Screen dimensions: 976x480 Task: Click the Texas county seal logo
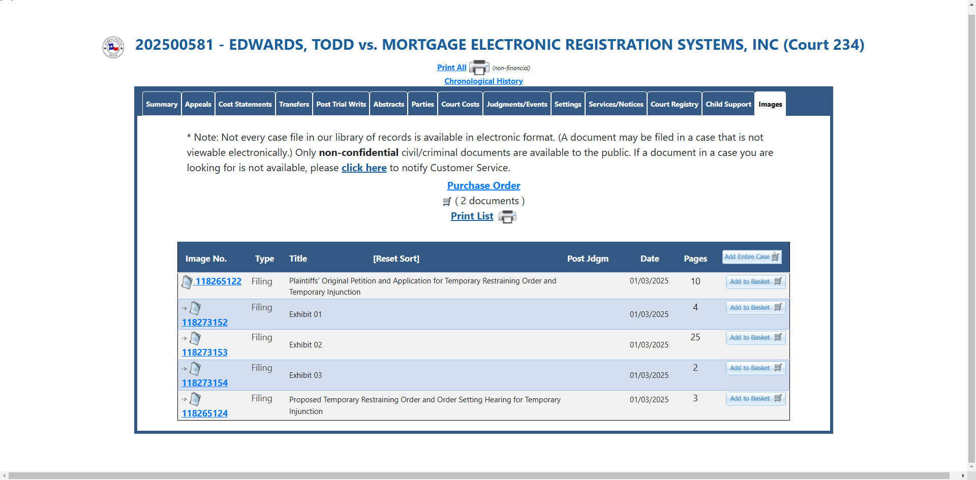(113, 47)
